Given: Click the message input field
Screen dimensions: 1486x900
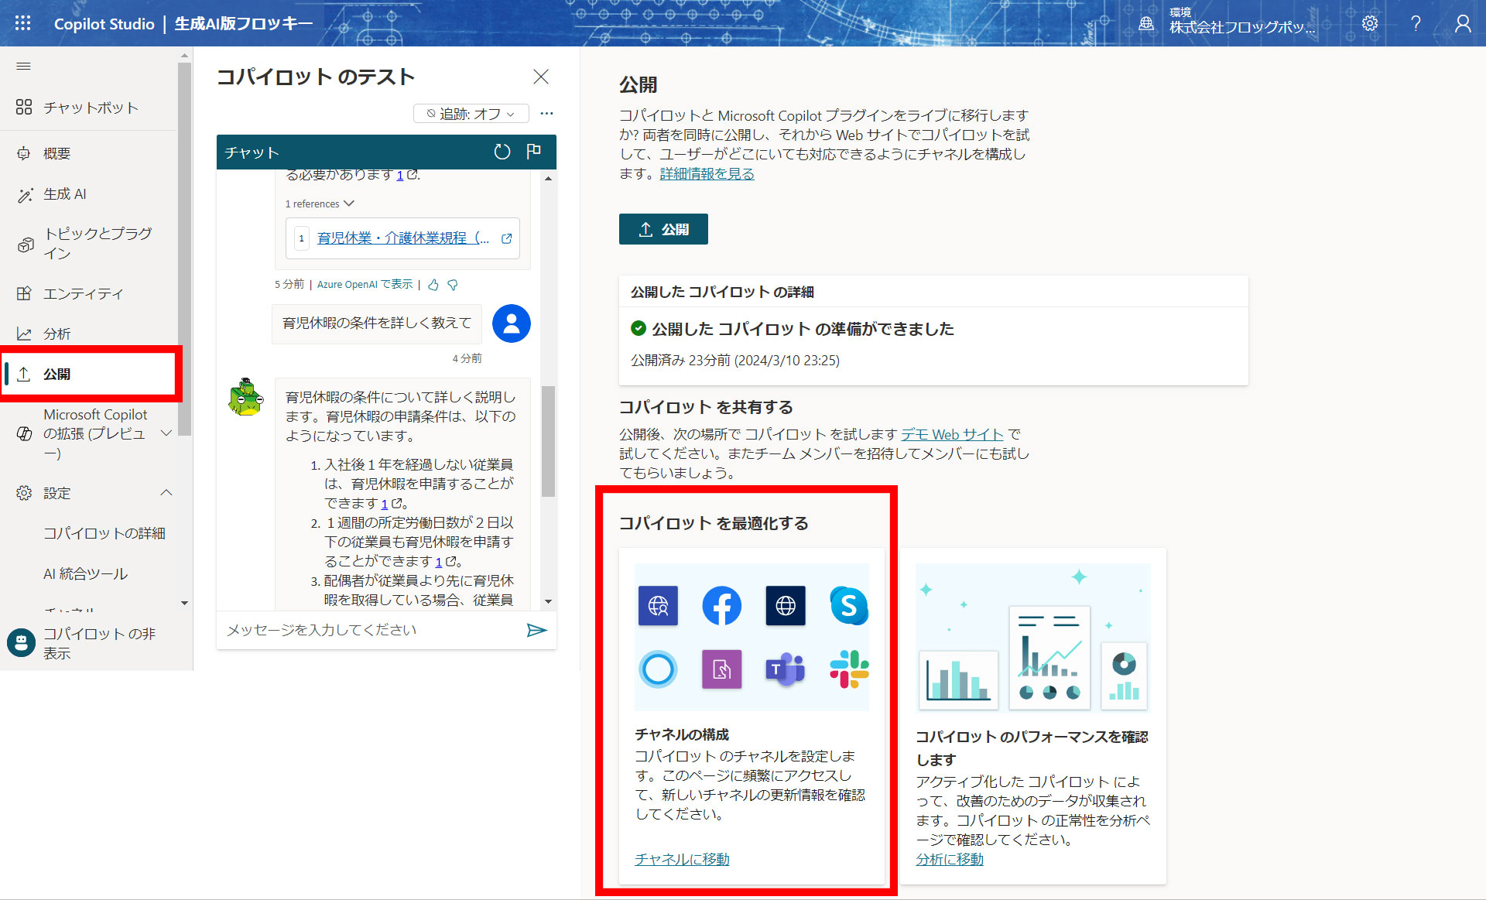Looking at the screenshot, I should tap(371, 630).
